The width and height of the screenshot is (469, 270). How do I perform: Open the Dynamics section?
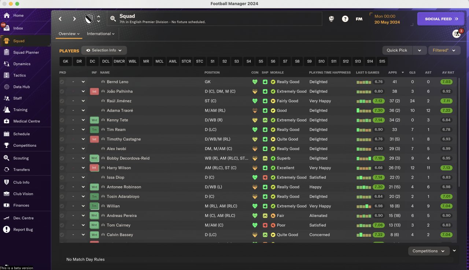coord(22,64)
